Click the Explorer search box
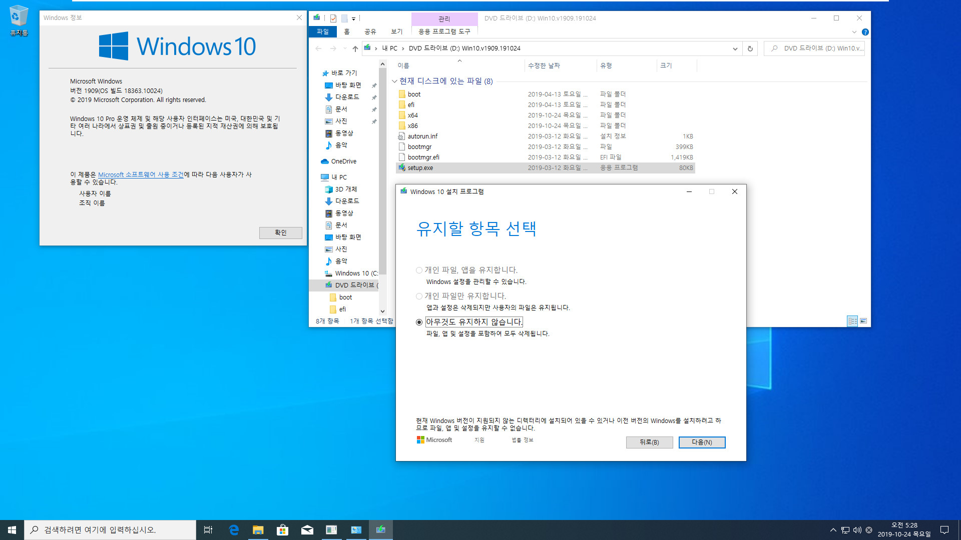 (814, 48)
